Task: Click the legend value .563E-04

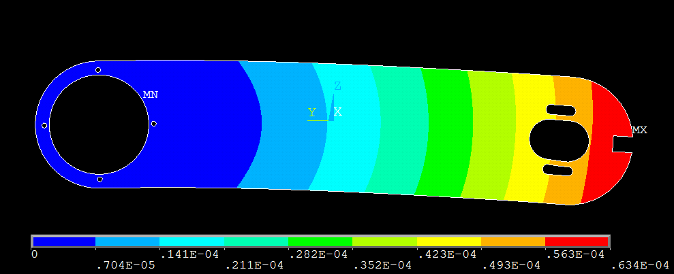Action: point(575,254)
